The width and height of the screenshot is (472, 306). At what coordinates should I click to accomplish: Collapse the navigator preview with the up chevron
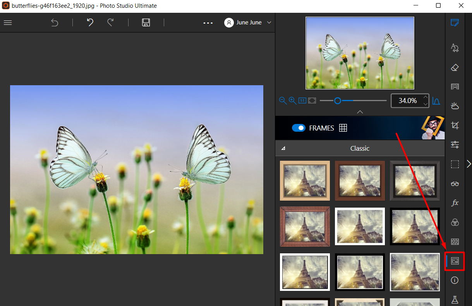click(360, 112)
